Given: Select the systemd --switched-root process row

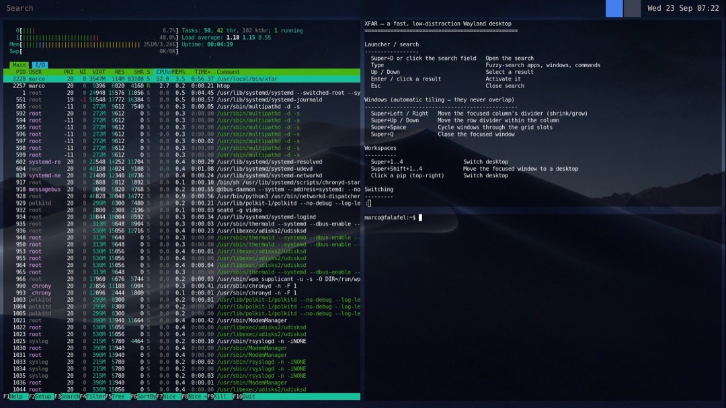Looking at the screenshot, I should (x=182, y=93).
